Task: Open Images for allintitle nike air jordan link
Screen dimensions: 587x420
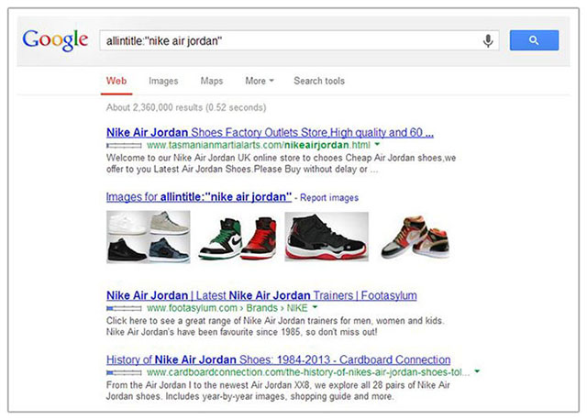Action: (x=199, y=197)
